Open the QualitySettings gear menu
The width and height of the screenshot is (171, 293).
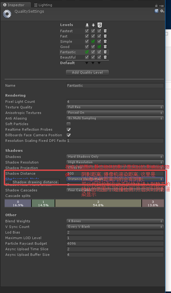click(162, 11)
